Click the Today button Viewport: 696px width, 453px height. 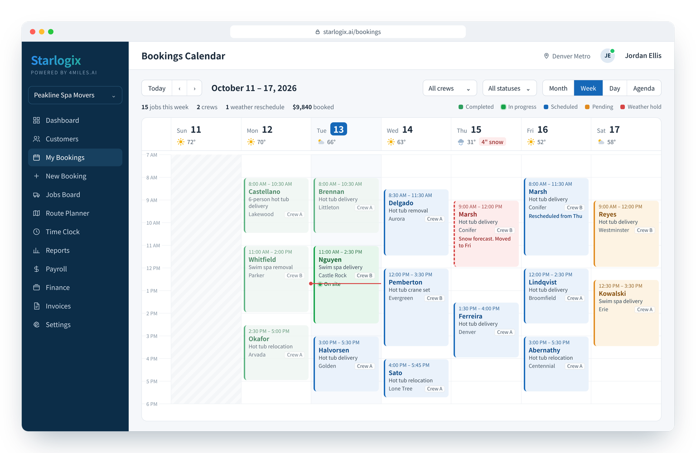157,88
